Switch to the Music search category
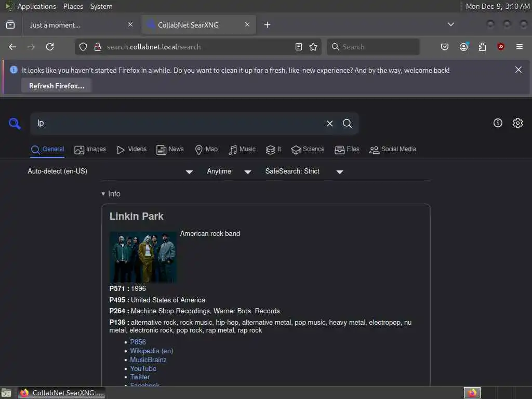Image resolution: width=532 pixels, height=399 pixels. pyautogui.click(x=242, y=150)
